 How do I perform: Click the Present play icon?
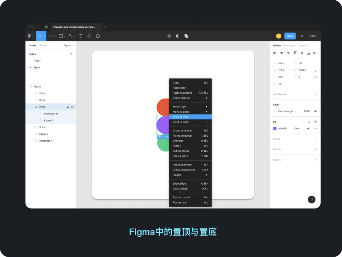tap(302, 36)
